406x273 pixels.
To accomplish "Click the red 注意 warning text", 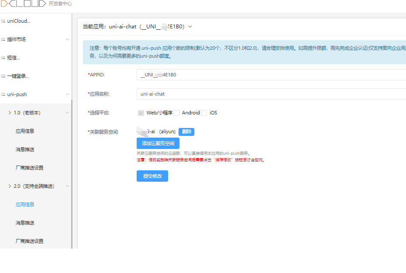I will [201, 160].
